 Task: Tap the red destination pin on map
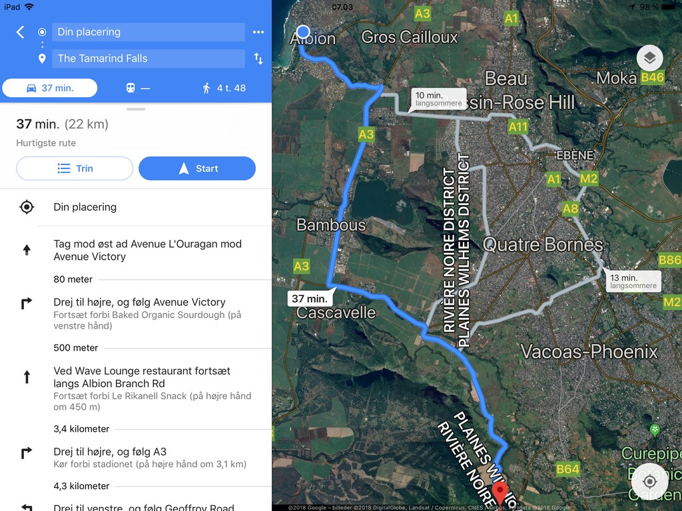pyautogui.click(x=500, y=494)
